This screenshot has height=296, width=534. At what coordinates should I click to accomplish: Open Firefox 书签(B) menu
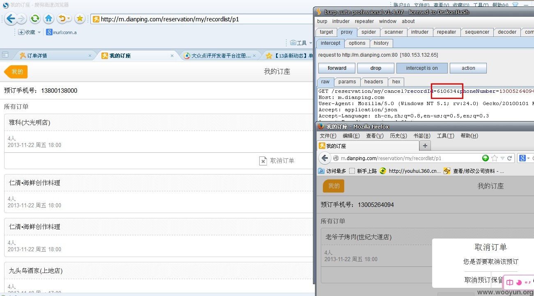(422, 136)
